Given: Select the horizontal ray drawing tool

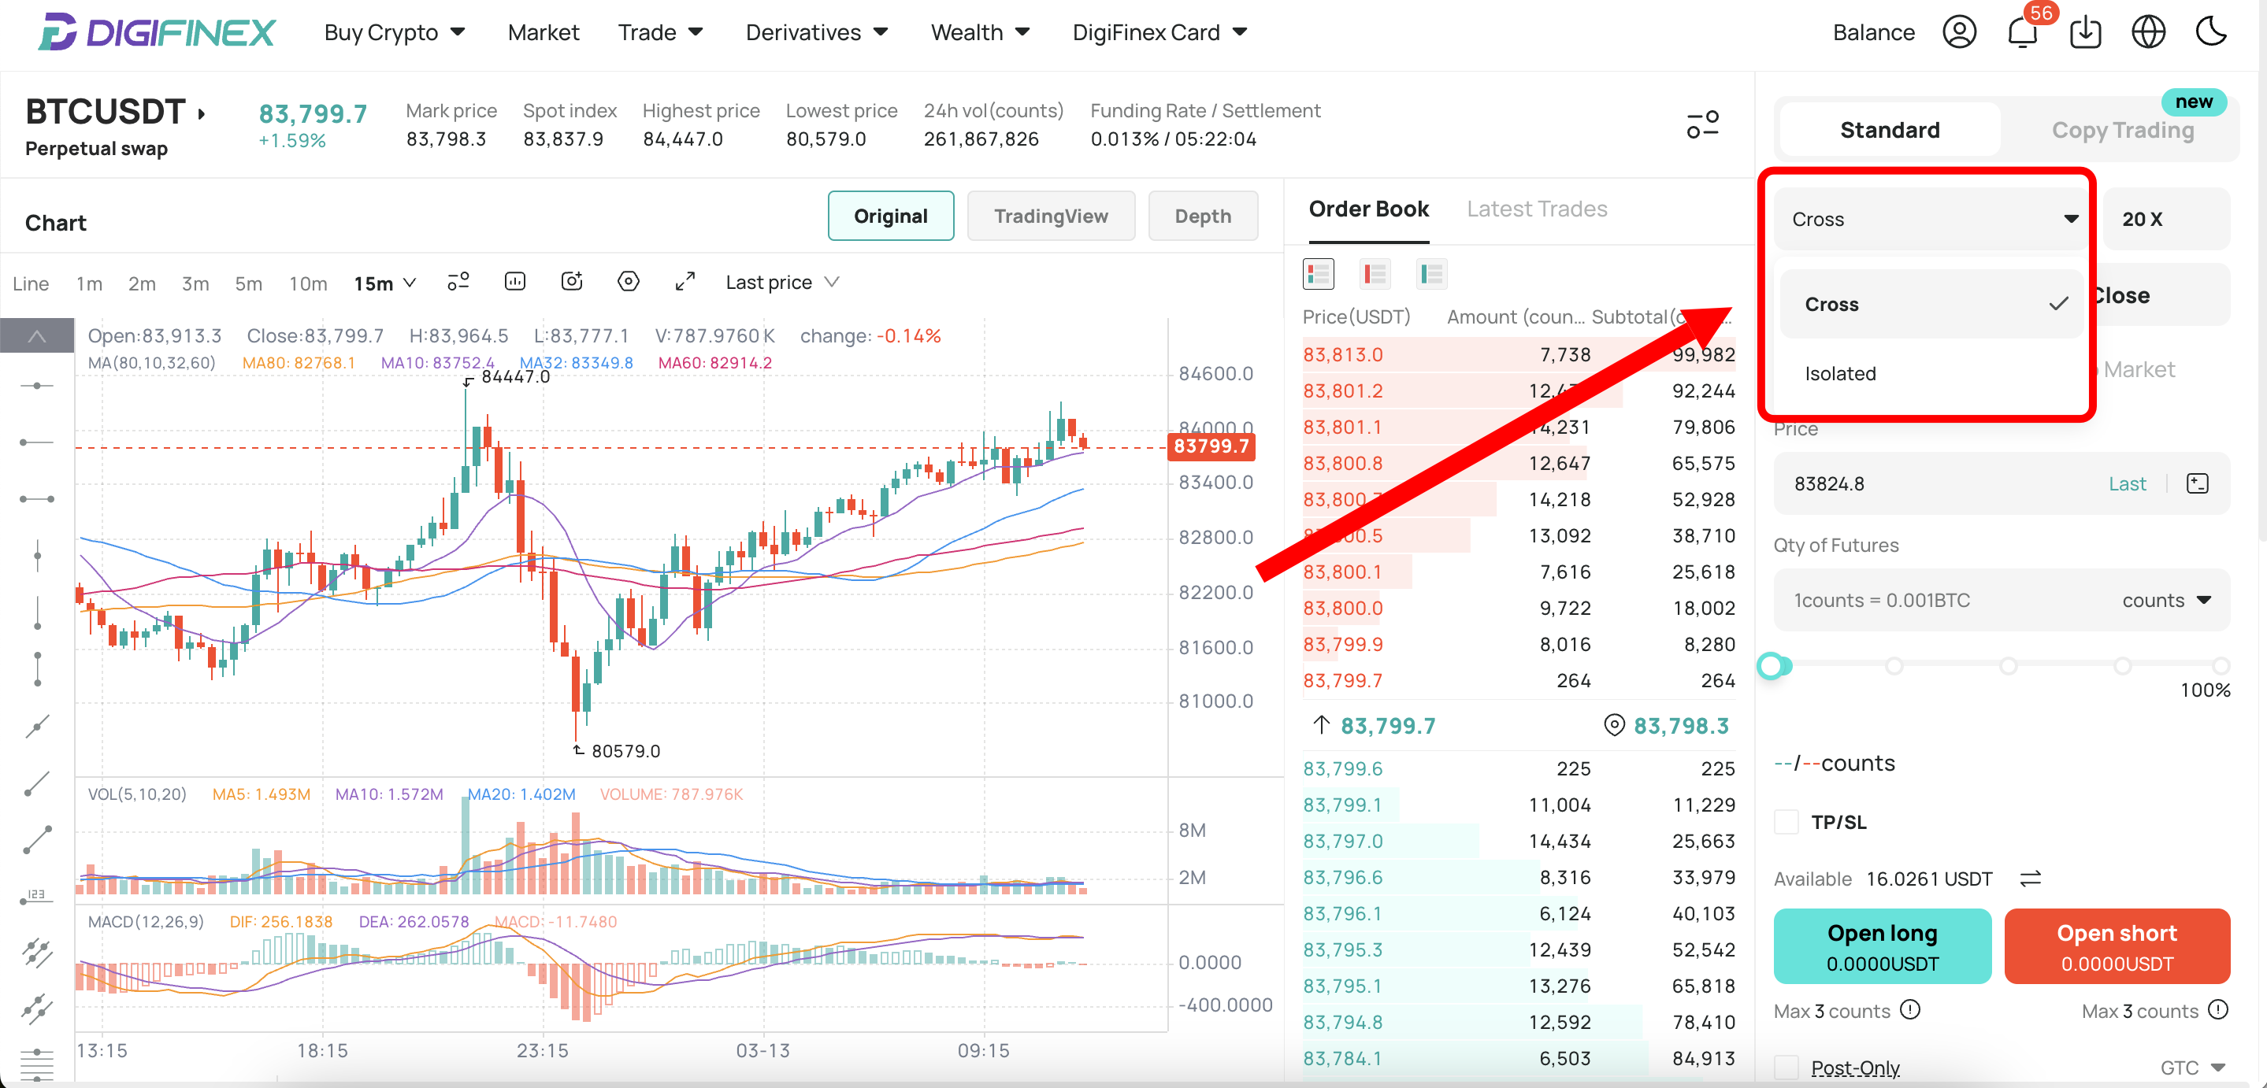Looking at the screenshot, I should click(x=37, y=442).
